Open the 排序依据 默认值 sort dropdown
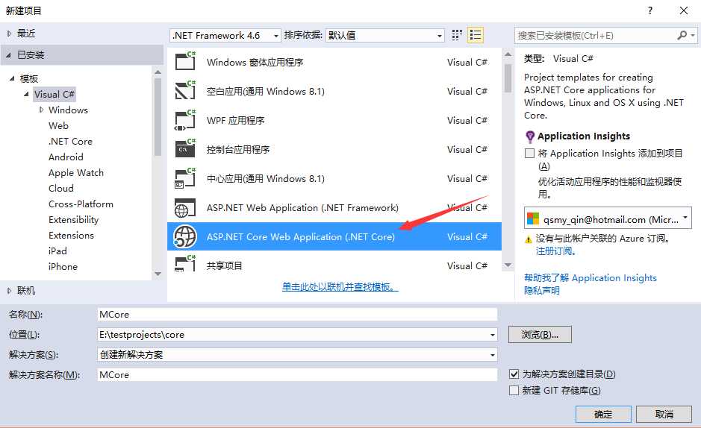701x428 pixels. point(385,35)
